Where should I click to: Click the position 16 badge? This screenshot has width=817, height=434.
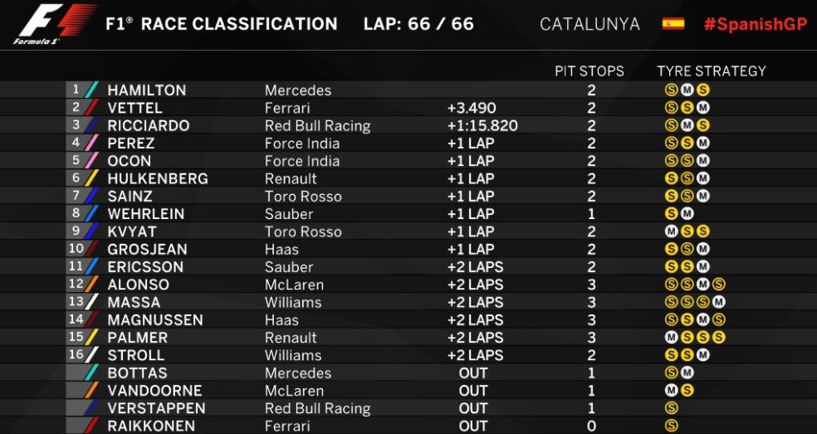[x=76, y=355]
